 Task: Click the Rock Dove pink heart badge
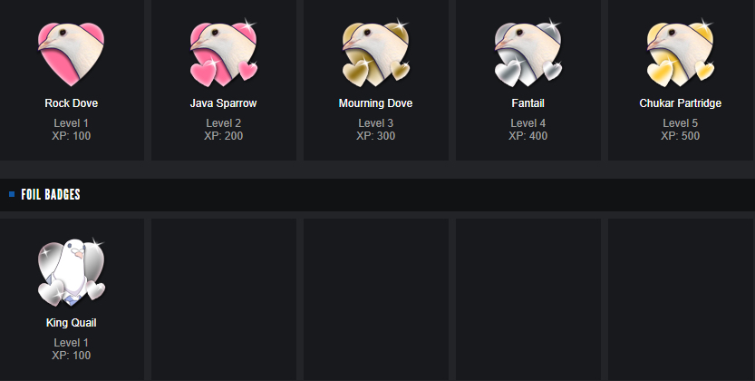72,54
